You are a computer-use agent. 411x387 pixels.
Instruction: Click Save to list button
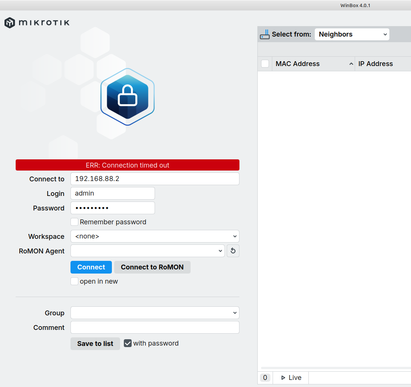(95, 344)
